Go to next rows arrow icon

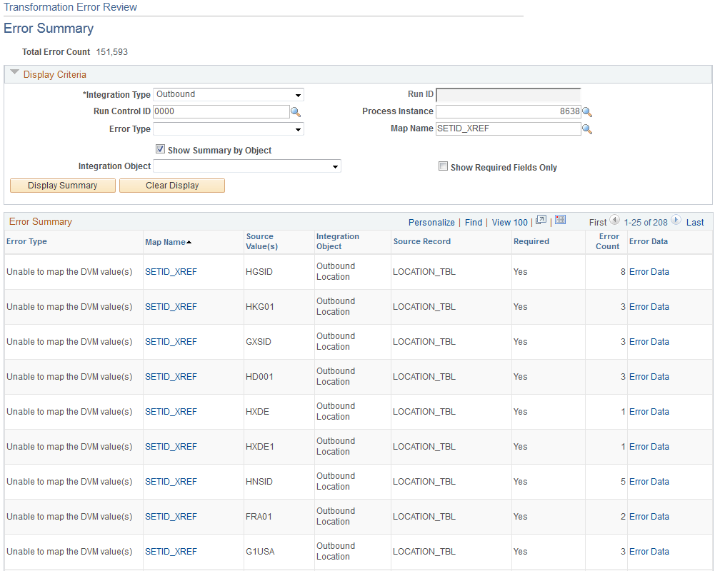pos(676,220)
